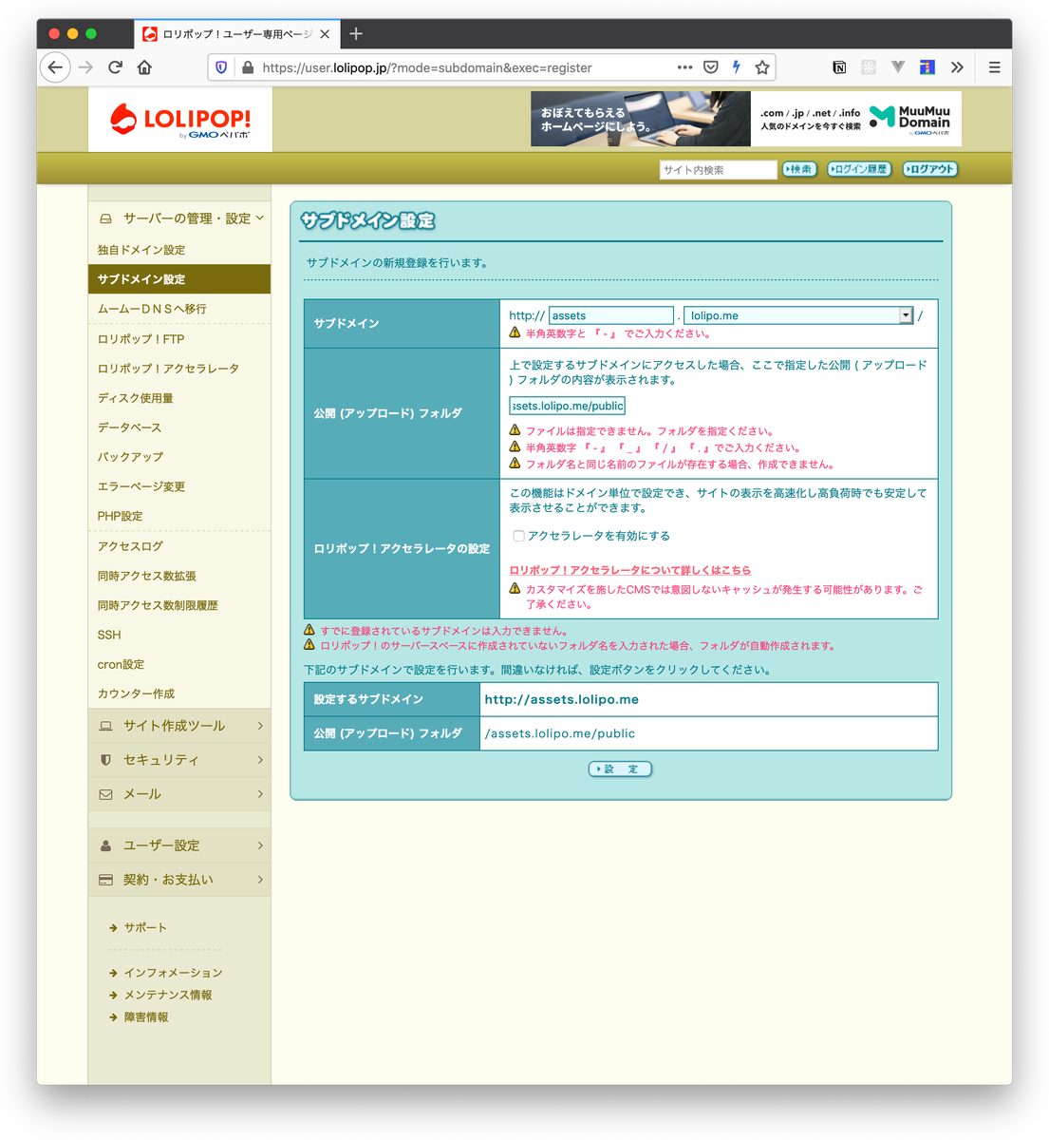1049x1140 pixels.
Task: Click the shield icon beside セキュリティ
Action: click(105, 759)
